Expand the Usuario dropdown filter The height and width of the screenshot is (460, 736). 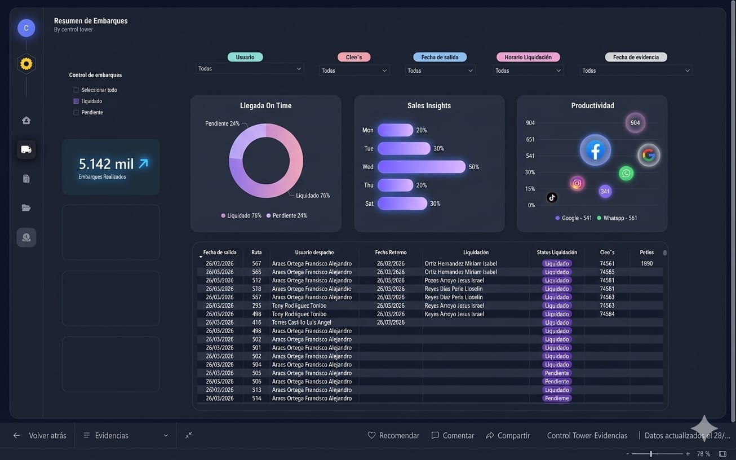(x=250, y=69)
